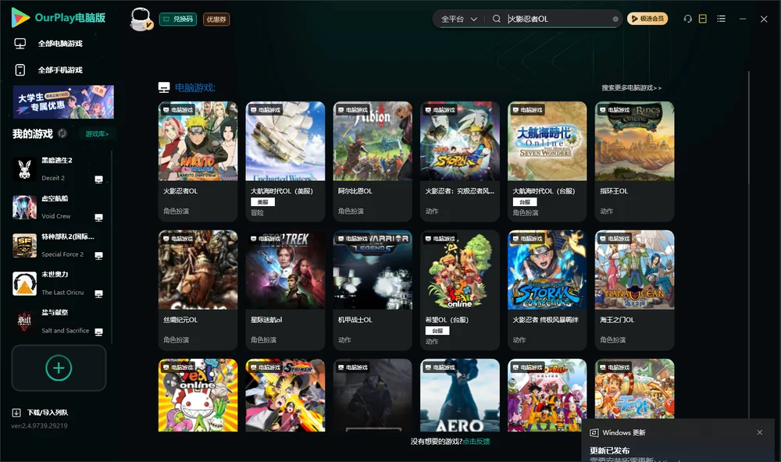Open 全部手机游戏 in sidebar
The height and width of the screenshot is (462, 781).
[60, 69]
